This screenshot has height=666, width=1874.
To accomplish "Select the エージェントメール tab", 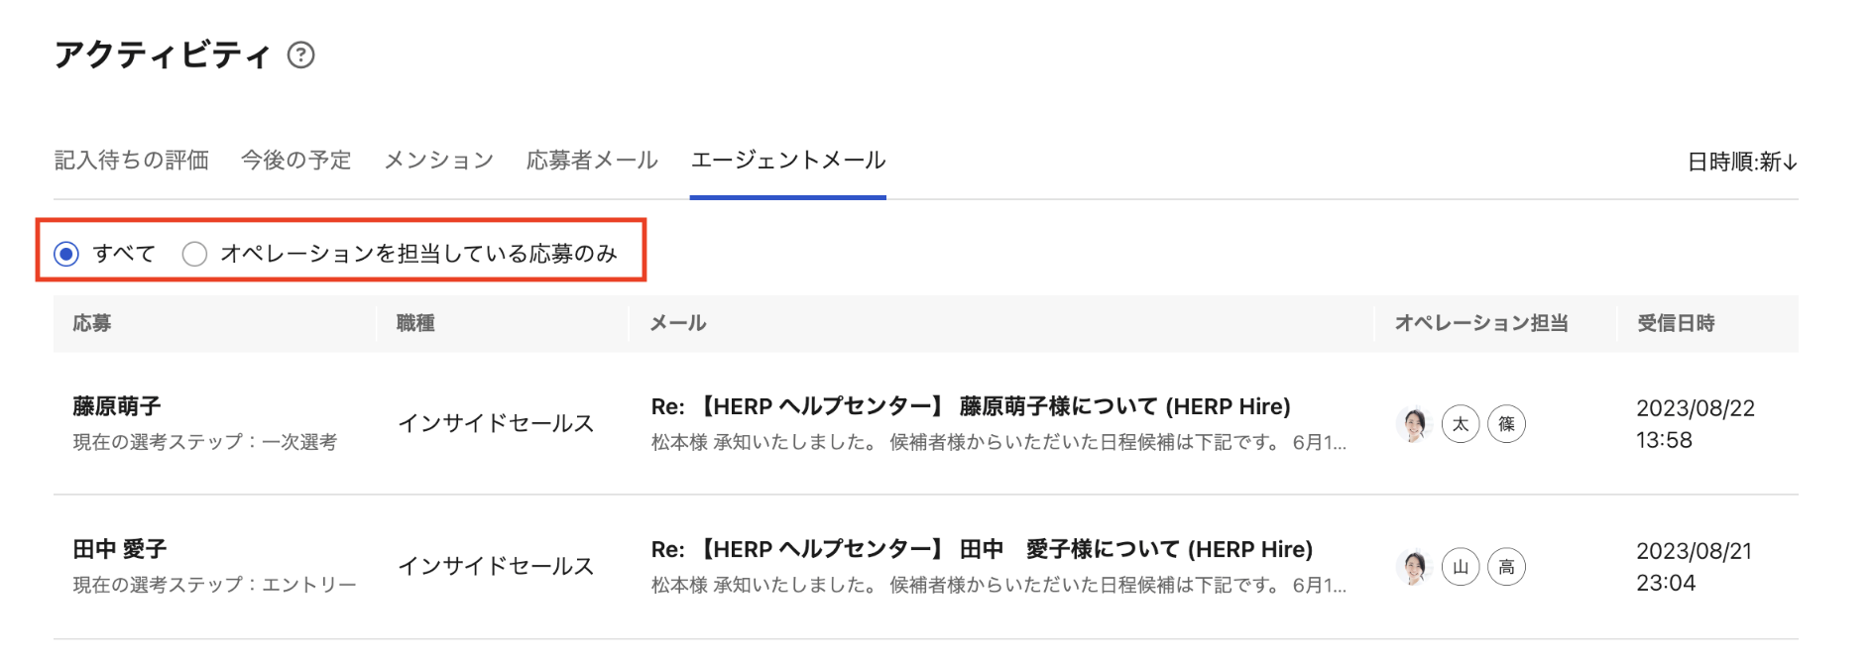I will (x=788, y=161).
